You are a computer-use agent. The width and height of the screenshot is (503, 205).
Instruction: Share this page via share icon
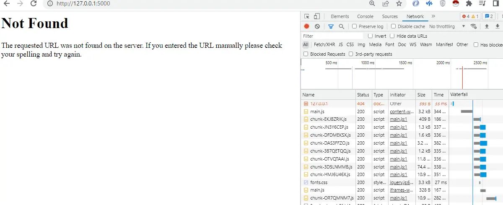(x=386, y=3)
